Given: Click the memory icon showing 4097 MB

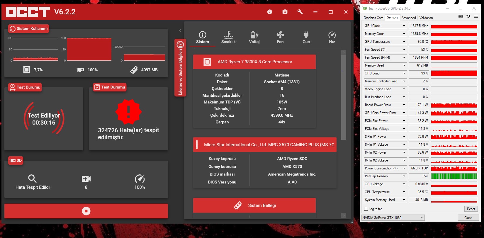Looking at the screenshot, I should pyautogui.click(x=134, y=70).
